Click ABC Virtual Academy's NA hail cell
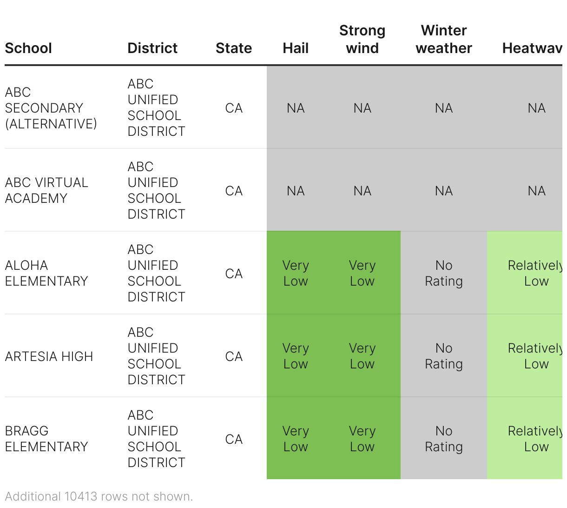Image resolution: width=567 pixels, height=508 pixels. click(296, 191)
